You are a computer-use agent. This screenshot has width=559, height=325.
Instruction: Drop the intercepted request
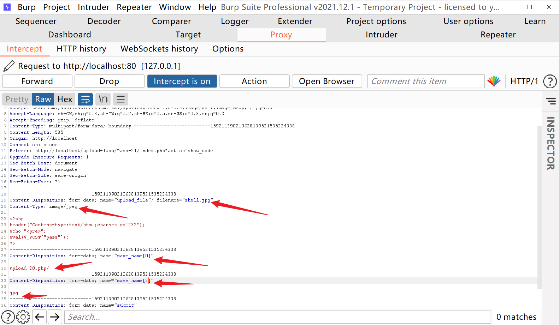(109, 81)
